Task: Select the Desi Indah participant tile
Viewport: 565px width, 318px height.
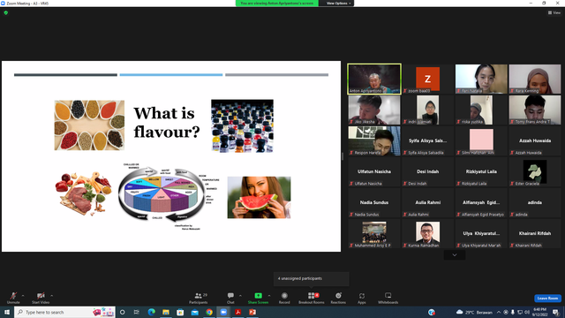Action: point(427,172)
